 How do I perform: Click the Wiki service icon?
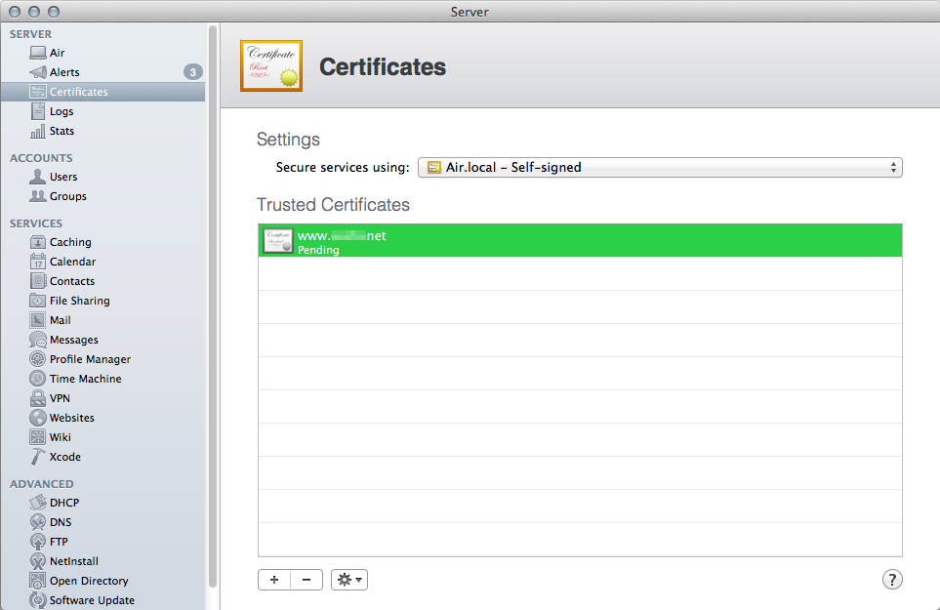[38, 437]
